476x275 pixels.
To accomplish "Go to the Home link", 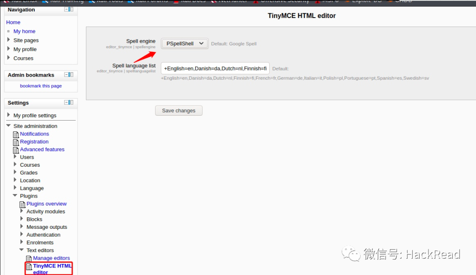I will coord(13,22).
